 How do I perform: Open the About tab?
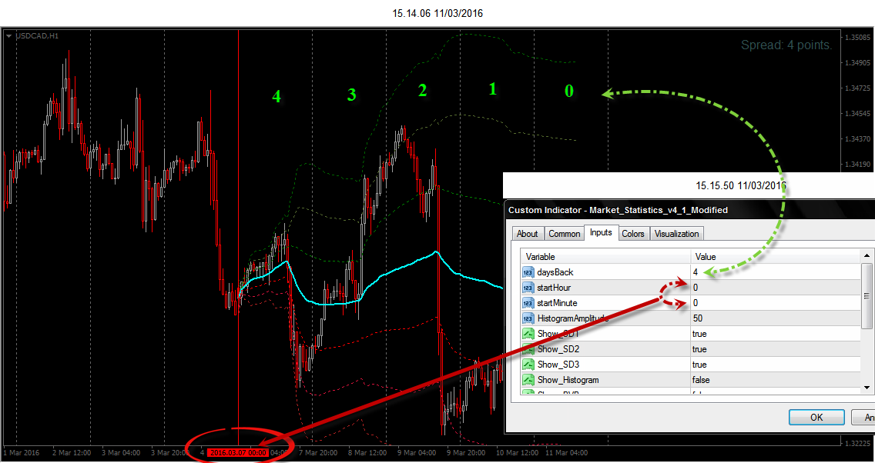pyautogui.click(x=528, y=234)
